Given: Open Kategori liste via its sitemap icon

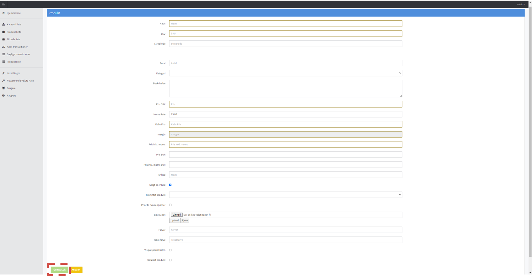Looking at the screenshot, I should coord(3,24).
